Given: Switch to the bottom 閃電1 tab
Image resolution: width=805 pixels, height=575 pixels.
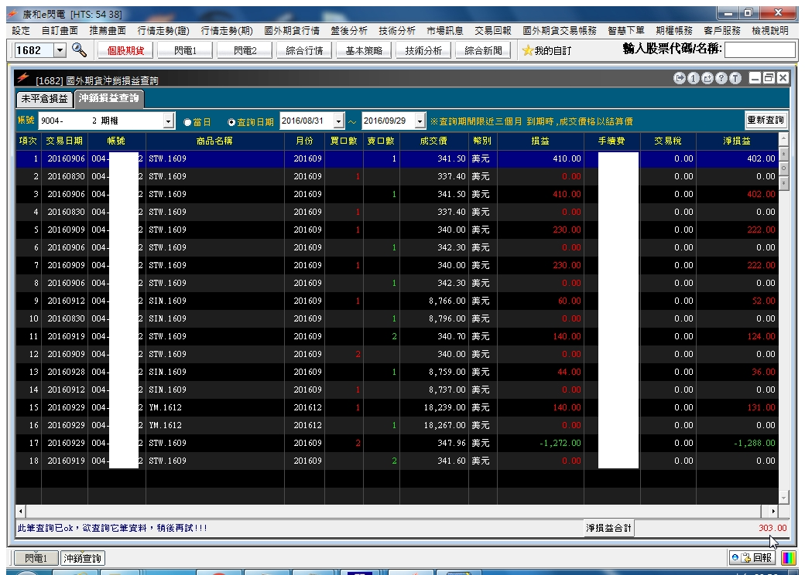Looking at the screenshot, I should pyautogui.click(x=36, y=558).
